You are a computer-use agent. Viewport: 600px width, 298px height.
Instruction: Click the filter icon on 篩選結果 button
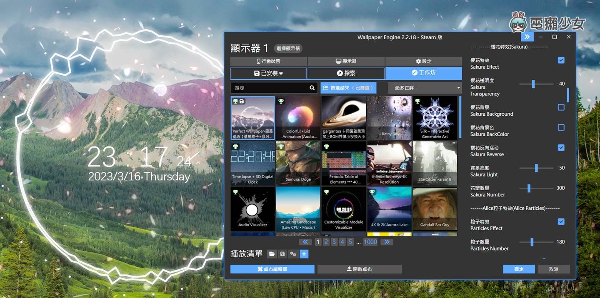[x=325, y=87]
